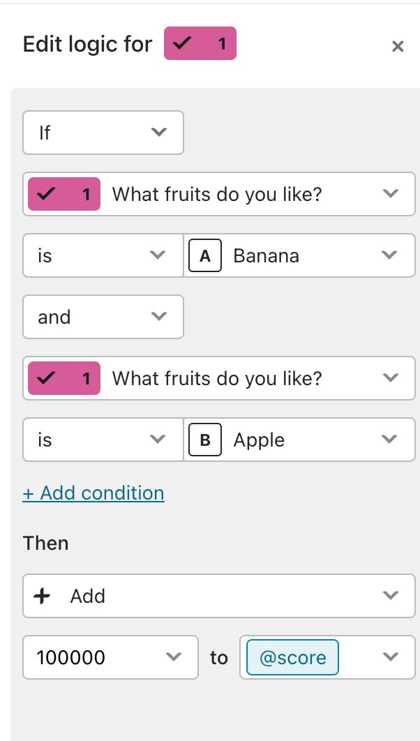
Task: Click the 100000 value field
Action: (x=110, y=657)
